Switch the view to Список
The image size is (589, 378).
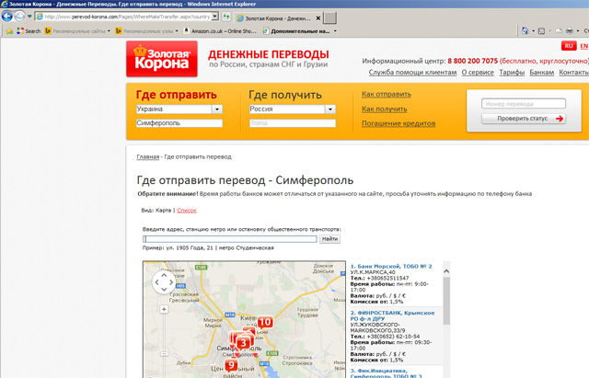point(187,211)
